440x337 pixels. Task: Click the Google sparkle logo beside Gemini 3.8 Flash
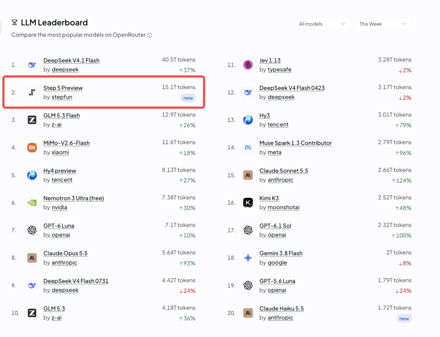248,258
